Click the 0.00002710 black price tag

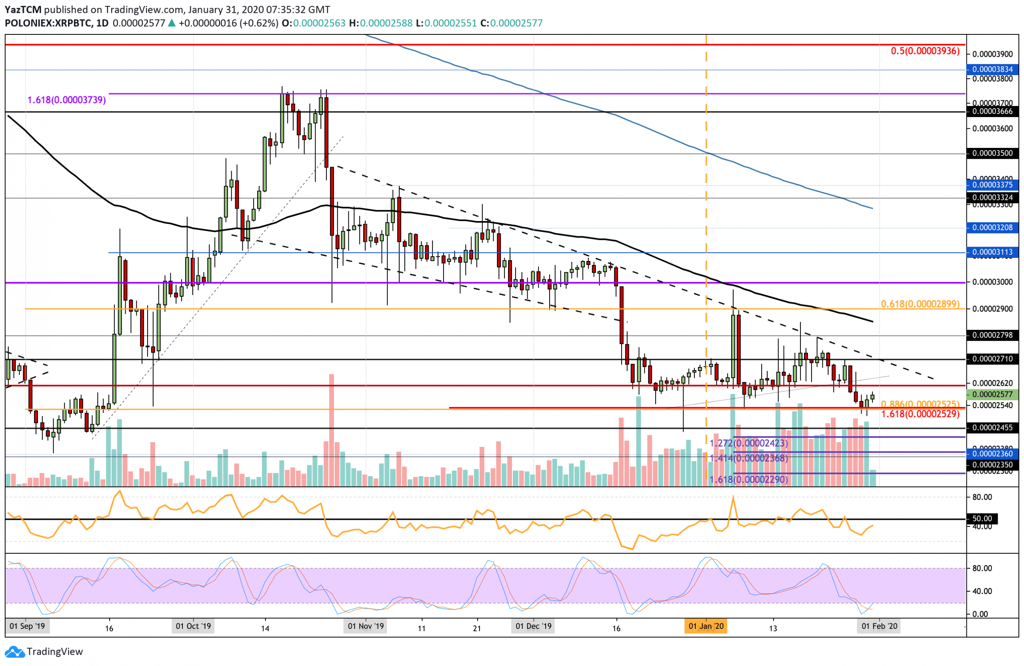point(992,359)
